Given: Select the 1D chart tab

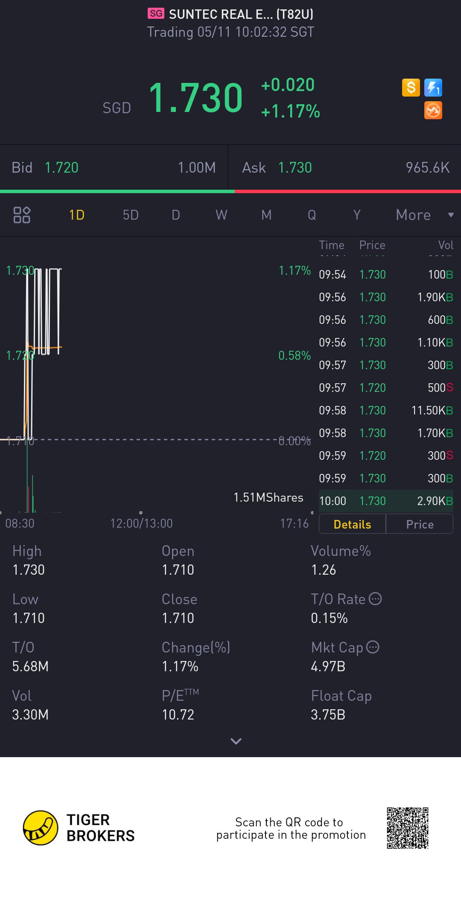Looking at the screenshot, I should click(x=77, y=215).
